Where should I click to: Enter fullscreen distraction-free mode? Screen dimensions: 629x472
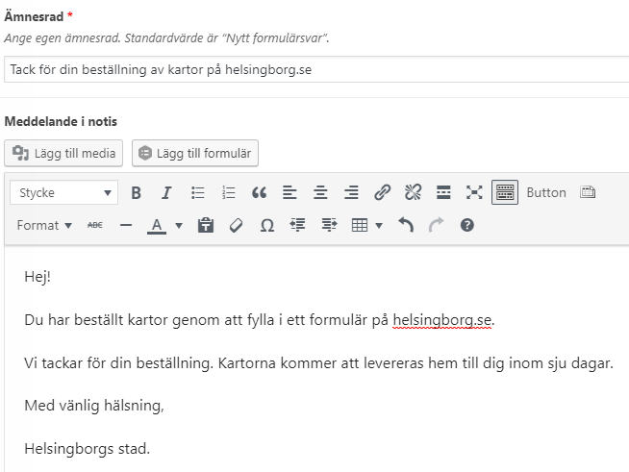(474, 193)
